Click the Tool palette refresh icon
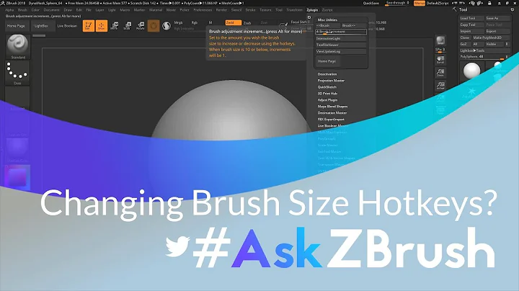Viewport: 519px width, 291px height. [513, 9]
